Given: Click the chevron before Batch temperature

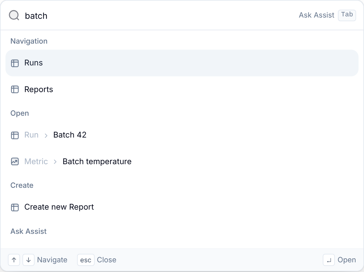Looking at the screenshot, I should 55,162.
